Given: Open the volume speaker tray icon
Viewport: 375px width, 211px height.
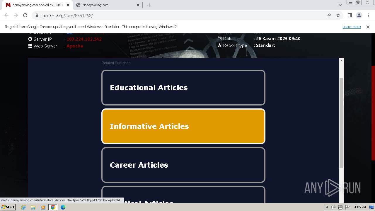Looking at the screenshot, I should (x=333, y=207).
